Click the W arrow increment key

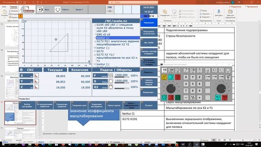[x=228, y=77]
